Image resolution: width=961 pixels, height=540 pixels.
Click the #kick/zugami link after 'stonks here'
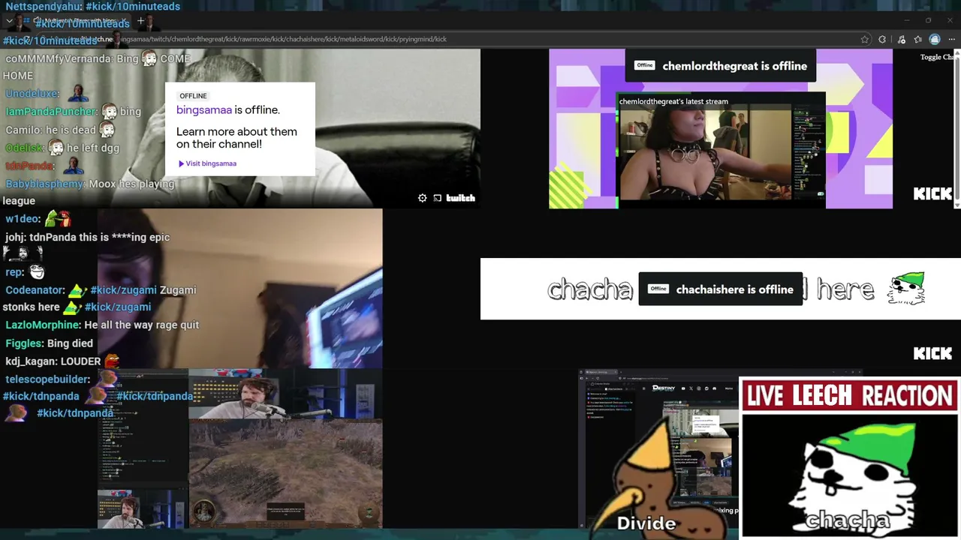tap(117, 307)
